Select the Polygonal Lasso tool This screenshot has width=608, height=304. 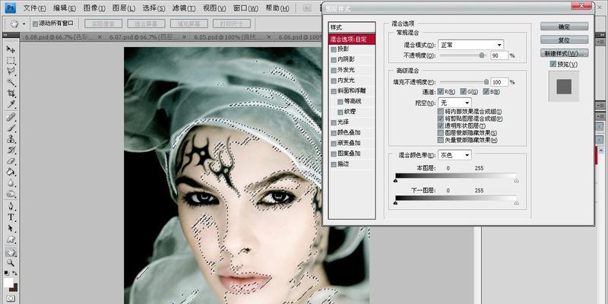11,71
